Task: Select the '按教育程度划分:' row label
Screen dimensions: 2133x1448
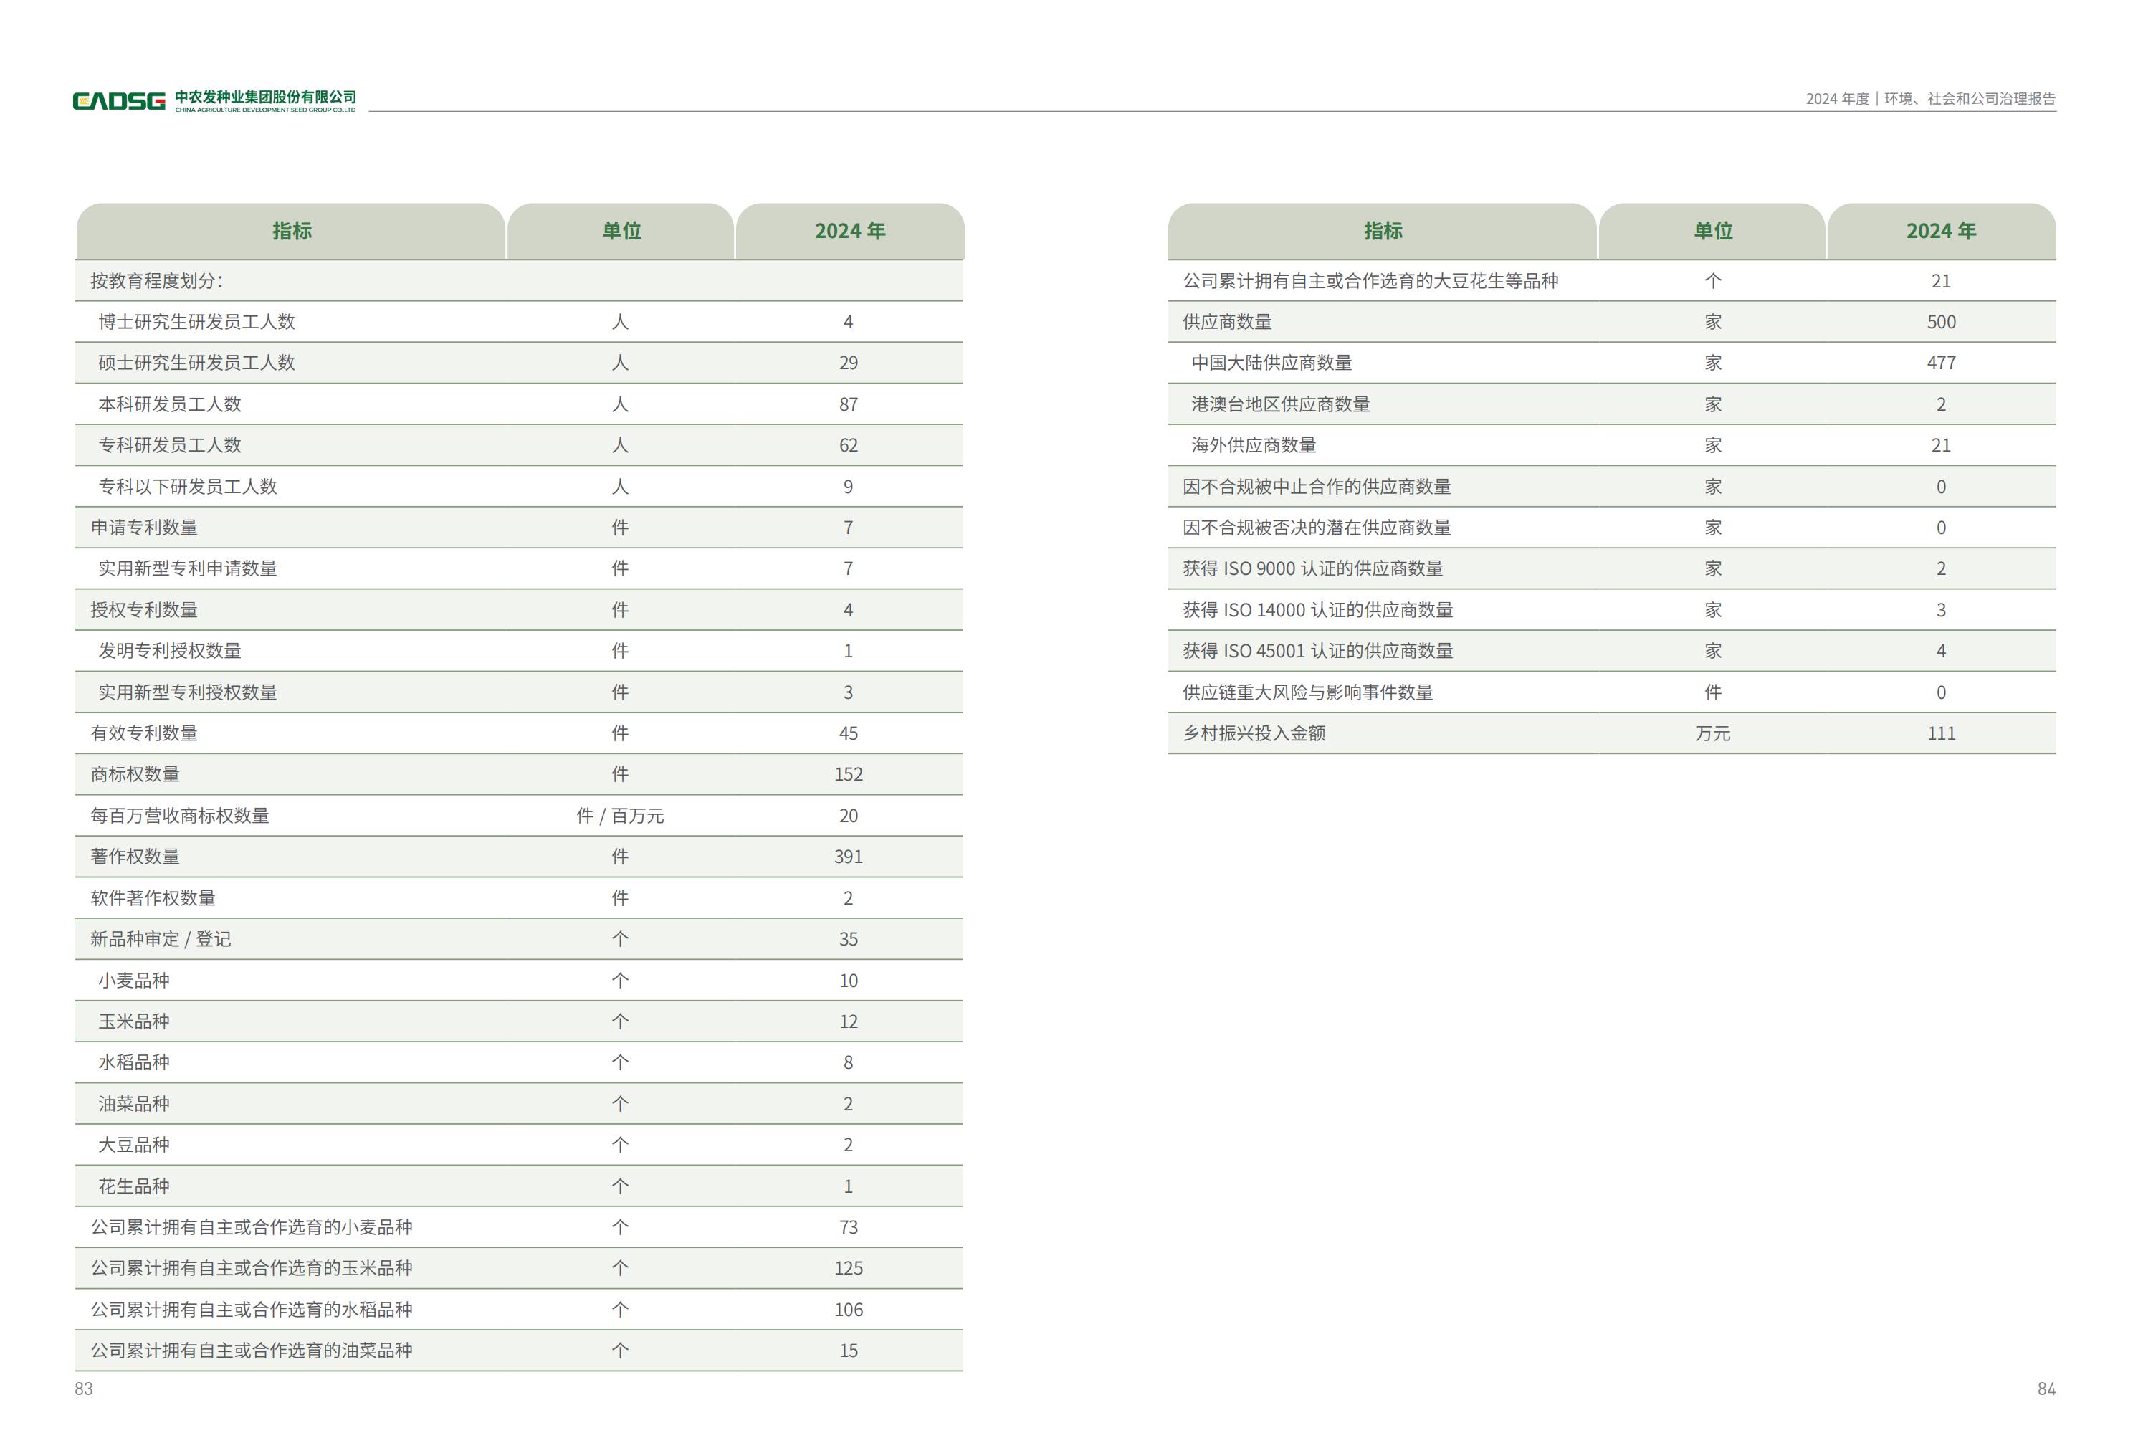Action: (156, 281)
